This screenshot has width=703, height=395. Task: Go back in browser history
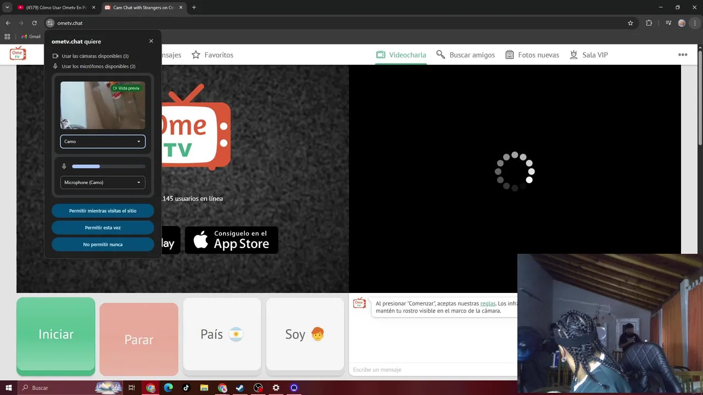[8, 23]
